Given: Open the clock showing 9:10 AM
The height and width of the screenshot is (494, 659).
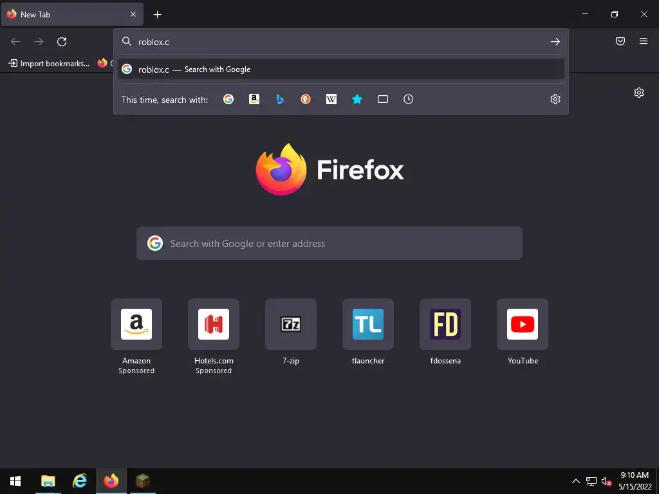Looking at the screenshot, I should tap(635, 481).
